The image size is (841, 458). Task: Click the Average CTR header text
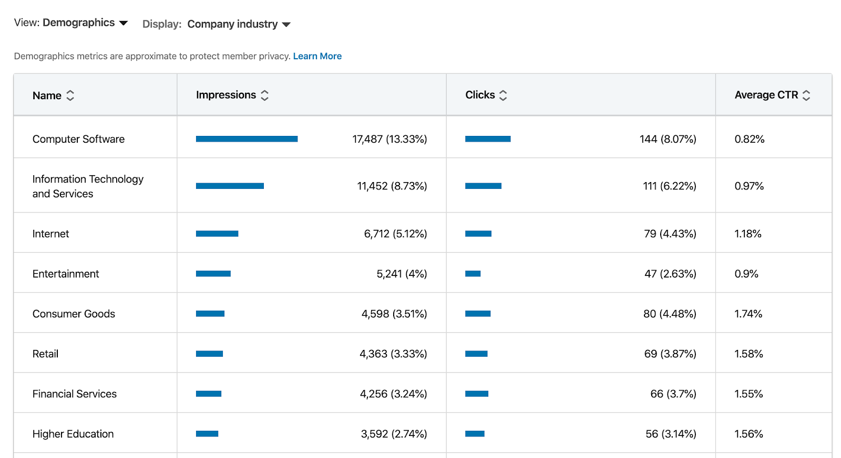tap(766, 95)
